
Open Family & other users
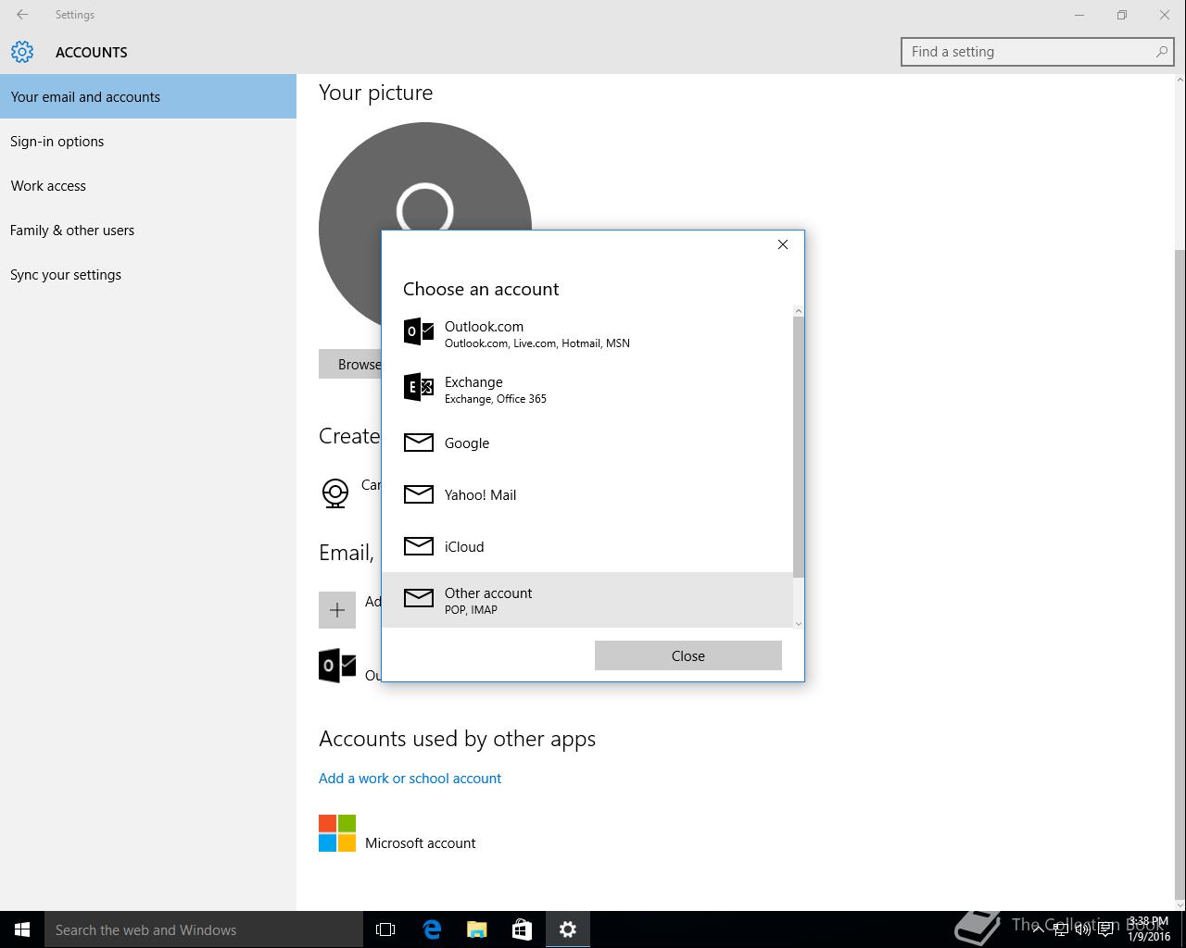pyautogui.click(x=148, y=230)
